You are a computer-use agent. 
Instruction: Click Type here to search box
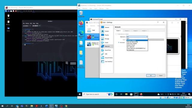click(x=98, y=94)
